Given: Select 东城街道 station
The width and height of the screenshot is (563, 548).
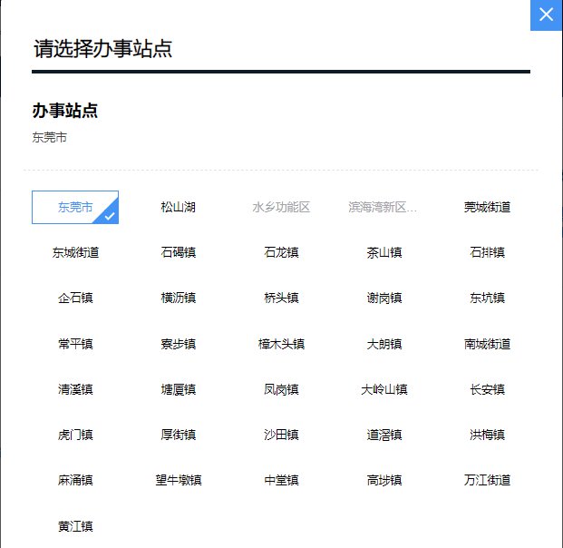Looking at the screenshot, I should (75, 252).
